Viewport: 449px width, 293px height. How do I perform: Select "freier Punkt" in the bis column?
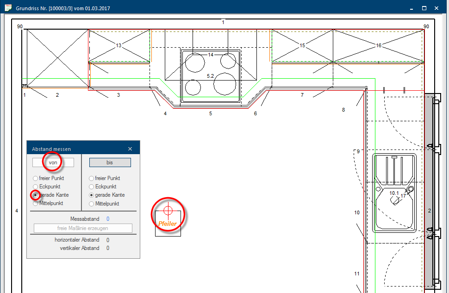point(91,178)
